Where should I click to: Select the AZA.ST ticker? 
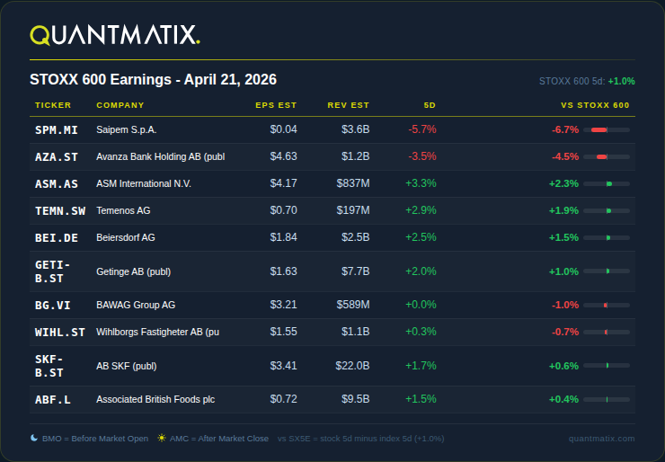(x=57, y=157)
